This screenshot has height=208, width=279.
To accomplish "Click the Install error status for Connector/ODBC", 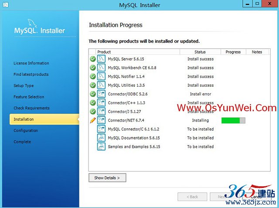I will (201, 94).
